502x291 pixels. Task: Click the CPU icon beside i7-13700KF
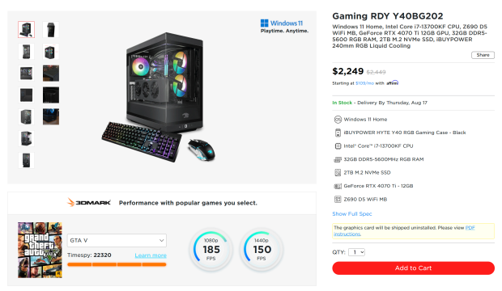click(338, 146)
